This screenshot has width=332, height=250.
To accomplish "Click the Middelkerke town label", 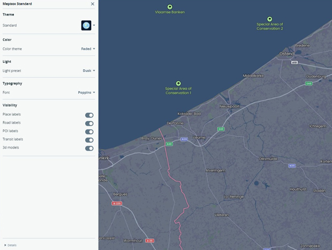I will click(x=253, y=76).
